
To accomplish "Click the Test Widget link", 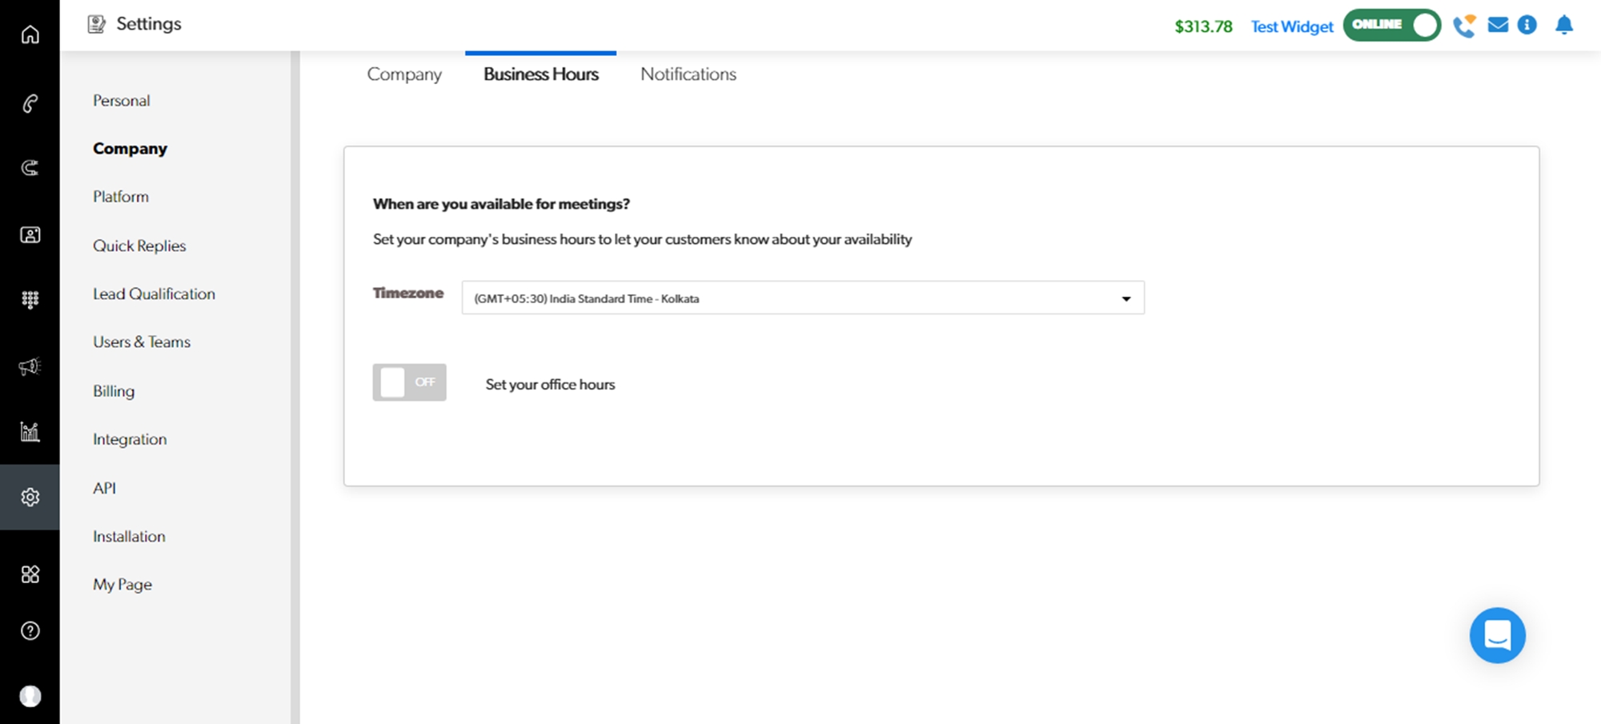I will tap(1291, 26).
